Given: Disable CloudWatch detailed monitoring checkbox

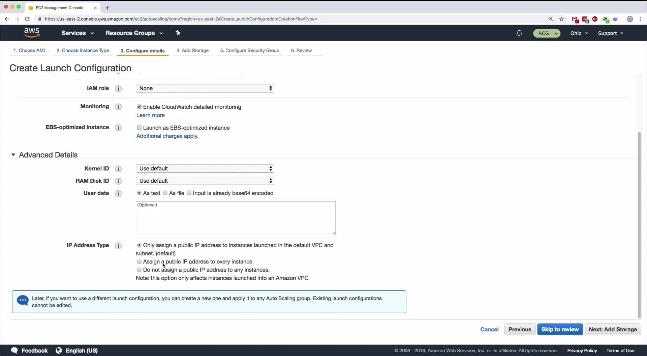Looking at the screenshot, I should (139, 107).
